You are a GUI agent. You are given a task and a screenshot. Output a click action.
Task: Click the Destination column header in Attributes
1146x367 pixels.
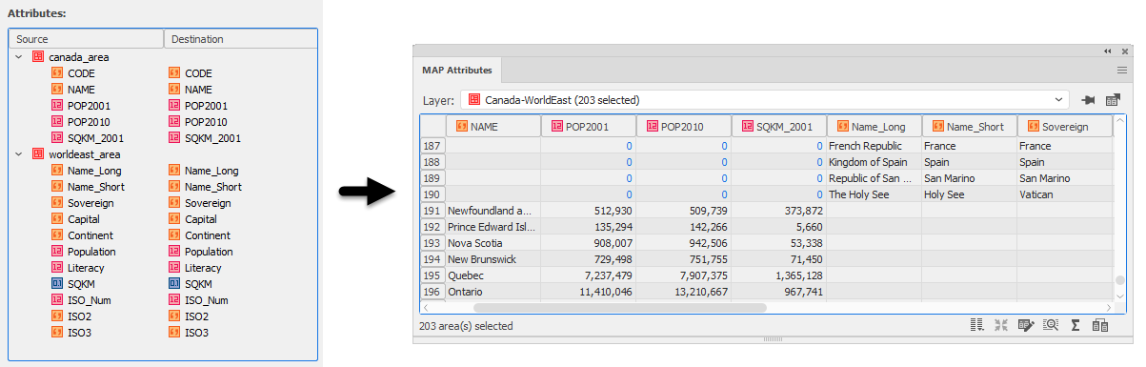(240, 39)
